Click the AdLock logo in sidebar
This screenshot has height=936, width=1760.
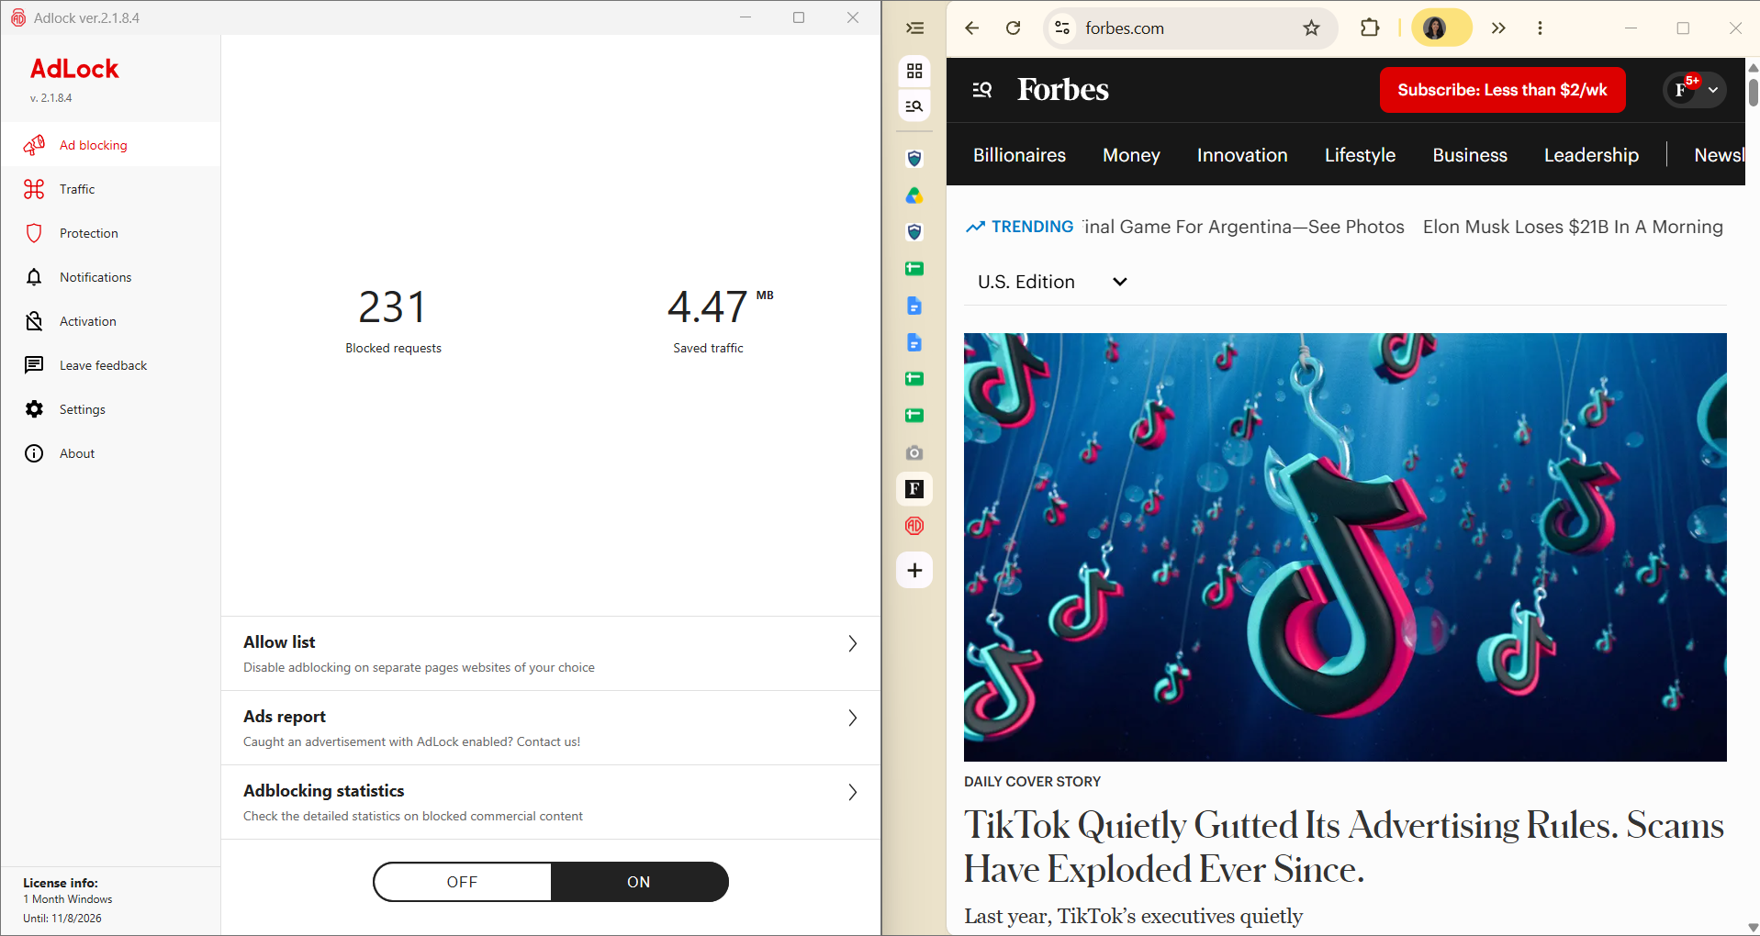(x=74, y=69)
